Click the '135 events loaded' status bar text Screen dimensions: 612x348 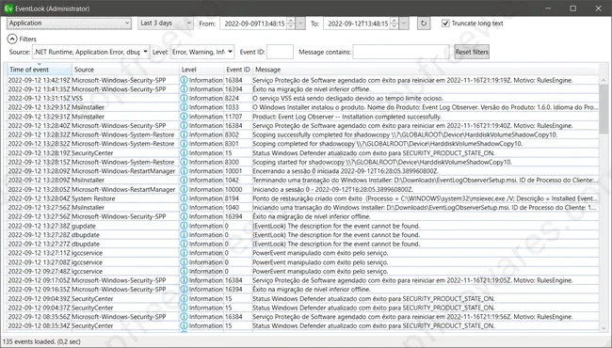coord(41,341)
